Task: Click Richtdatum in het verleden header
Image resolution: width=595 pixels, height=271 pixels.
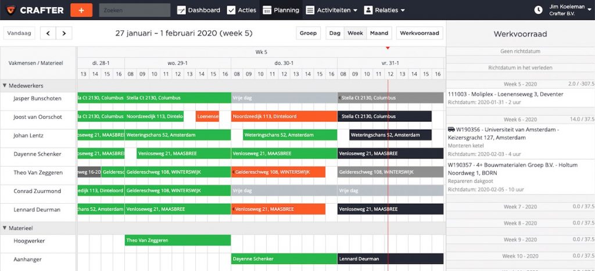Action: click(x=521, y=68)
